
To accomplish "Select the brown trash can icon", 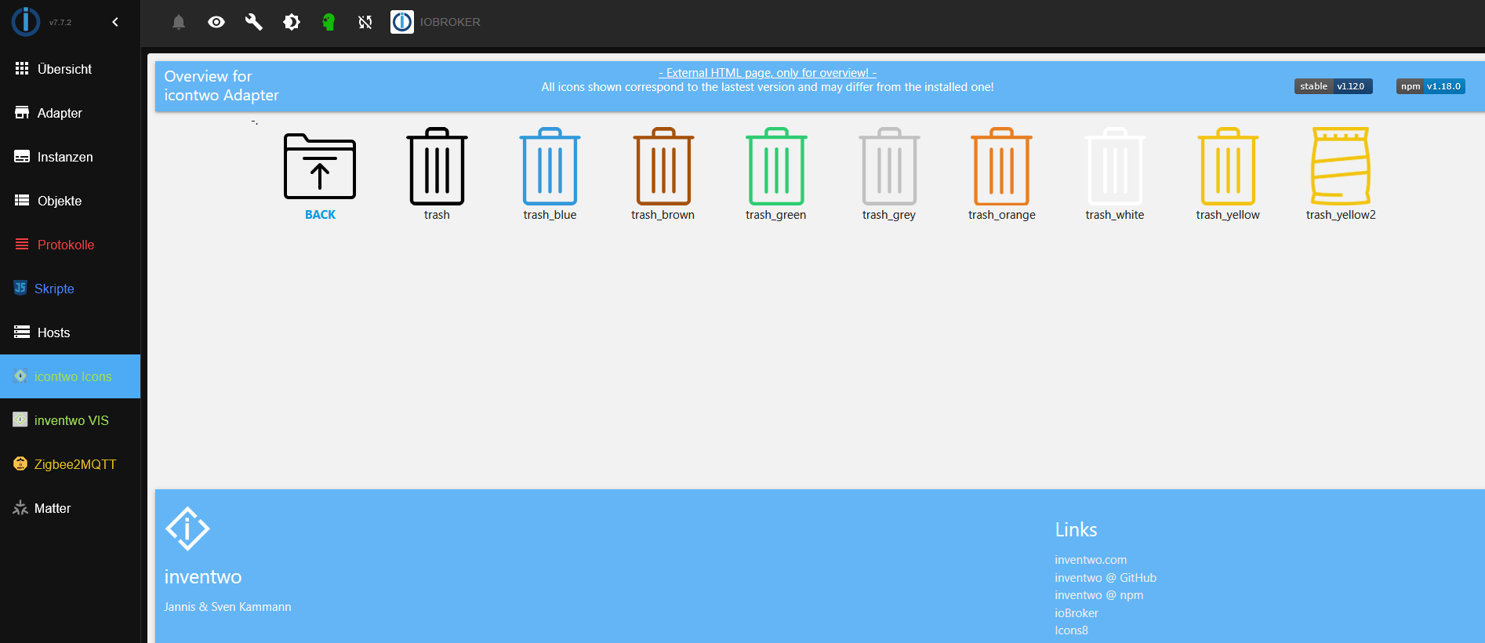I will click(x=663, y=166).
